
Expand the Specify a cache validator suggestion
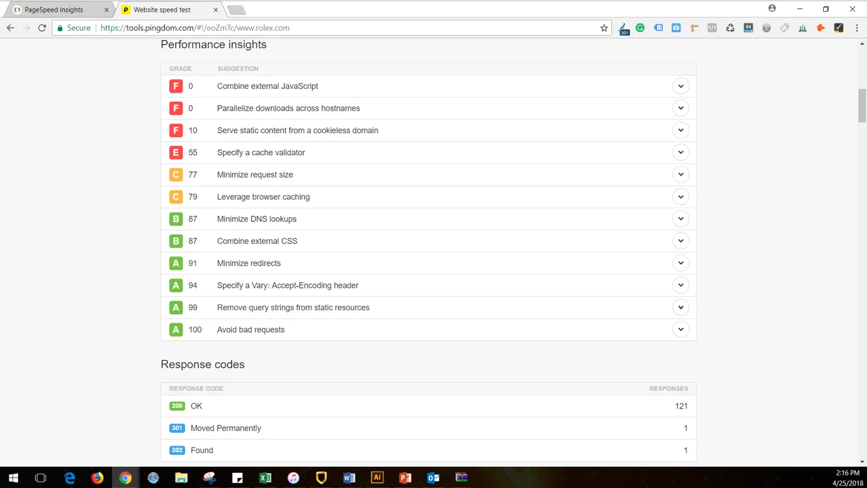coord(681,152)
